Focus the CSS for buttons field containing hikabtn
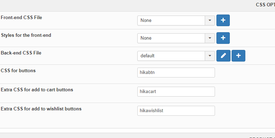275x138 pixels. click(x=176, y=73)
